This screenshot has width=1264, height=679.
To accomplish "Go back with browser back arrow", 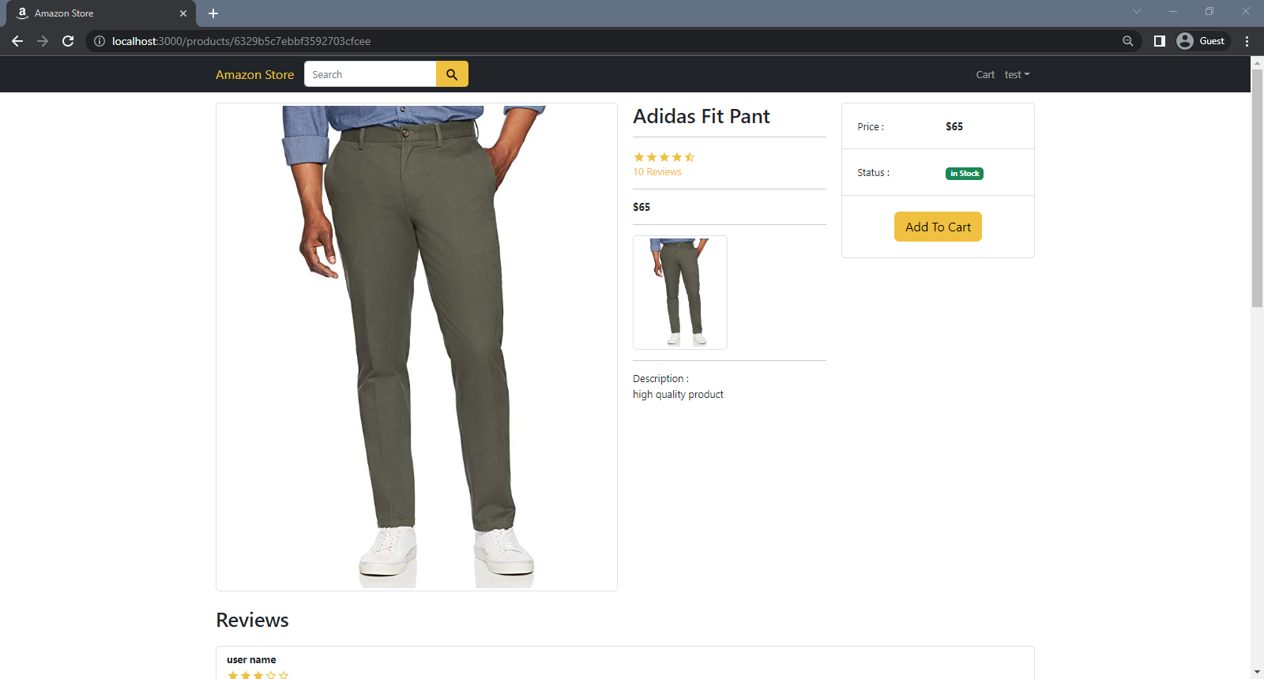I will point(17,41).
